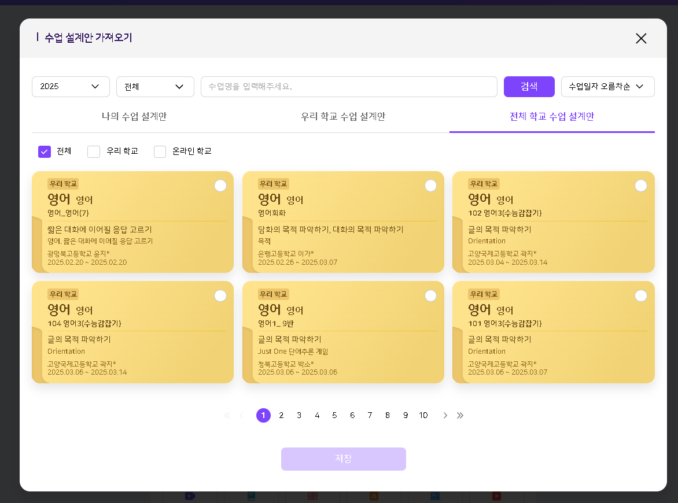Go to next page arrow in pagination
Screen dimensions: 678x503
point(445,415)
